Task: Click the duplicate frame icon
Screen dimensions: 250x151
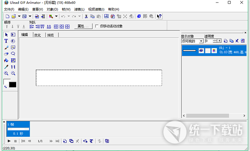Action: (x=71, y=141)
